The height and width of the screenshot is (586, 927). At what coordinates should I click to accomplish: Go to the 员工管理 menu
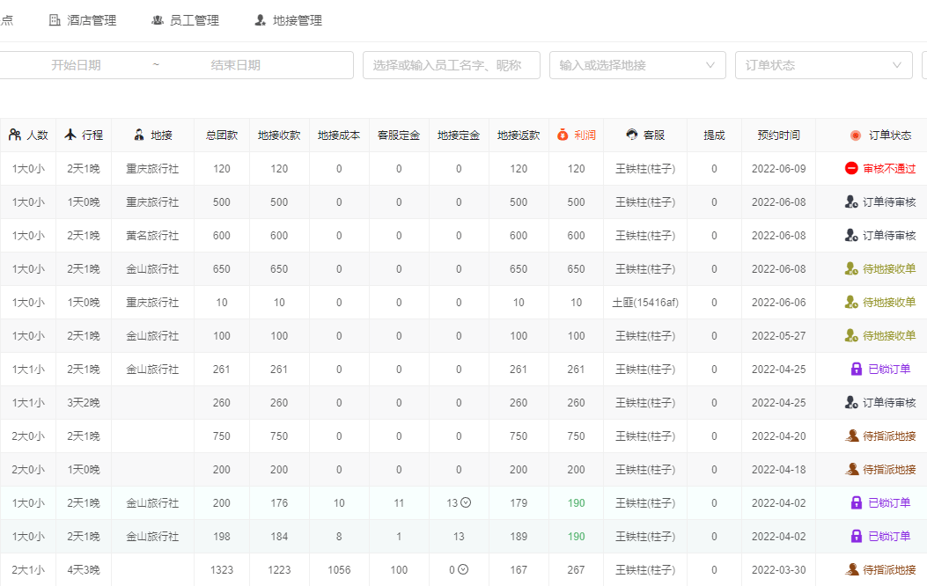[185, 20]
